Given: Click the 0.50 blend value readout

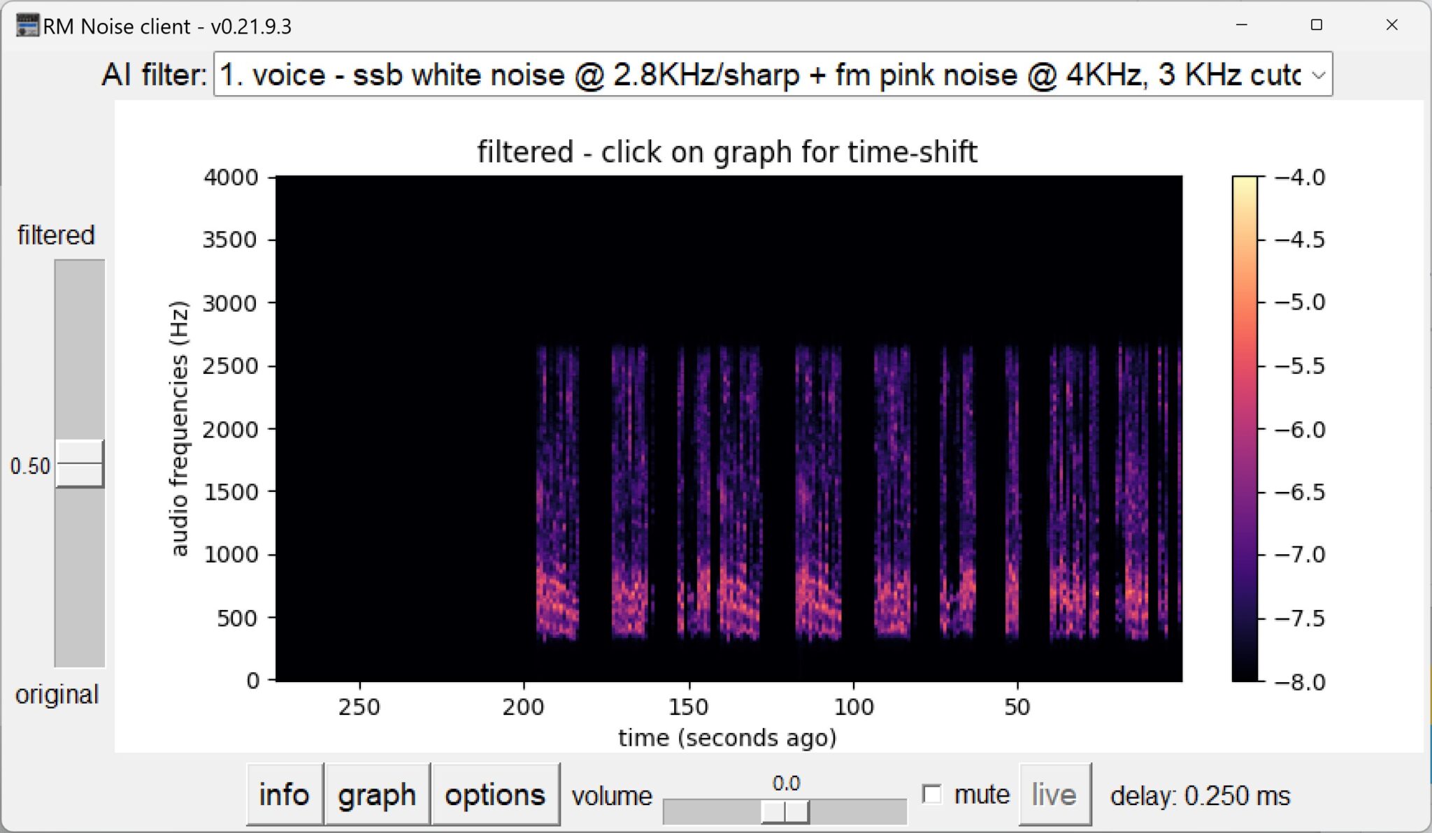Looking at the screenshot, I should point(29,466).
